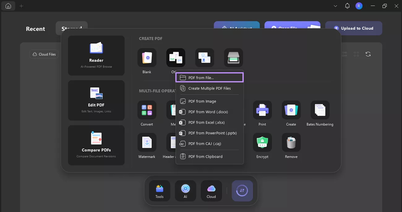Select the Convert tool icon
This screenshot has width=402, height=212.
click(147, 110)
